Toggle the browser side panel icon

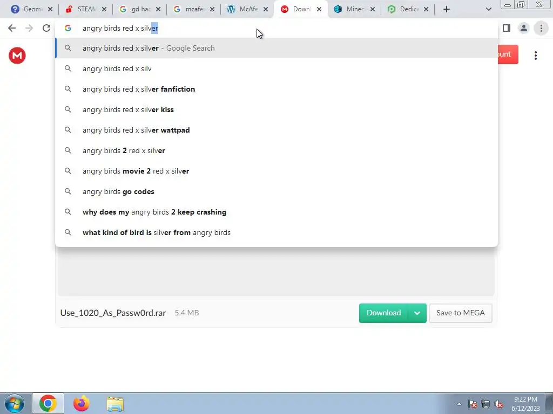[507, 28]
